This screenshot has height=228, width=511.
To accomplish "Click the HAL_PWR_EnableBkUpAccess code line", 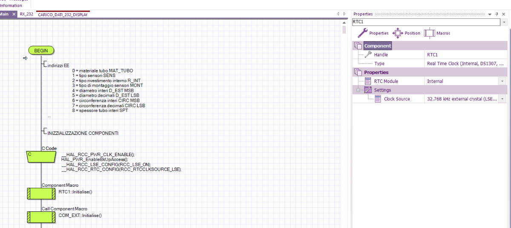I will point(95,159).
